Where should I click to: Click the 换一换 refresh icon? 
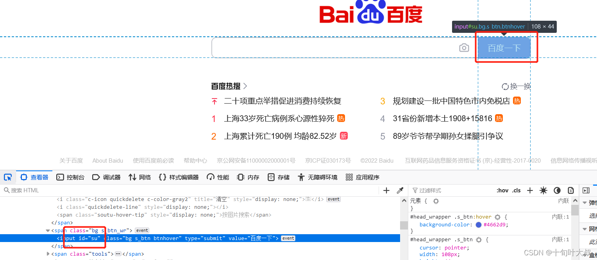coord(505,86)
